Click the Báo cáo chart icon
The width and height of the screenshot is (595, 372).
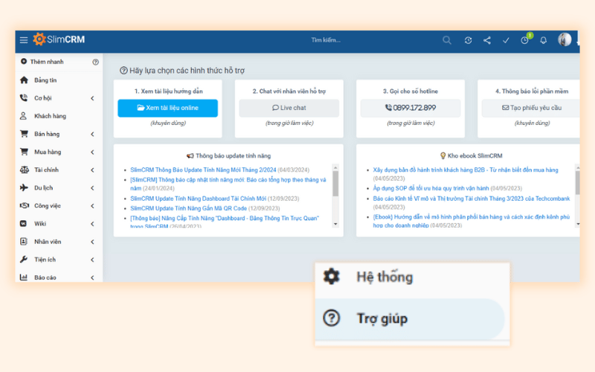(x=24, y=277)
